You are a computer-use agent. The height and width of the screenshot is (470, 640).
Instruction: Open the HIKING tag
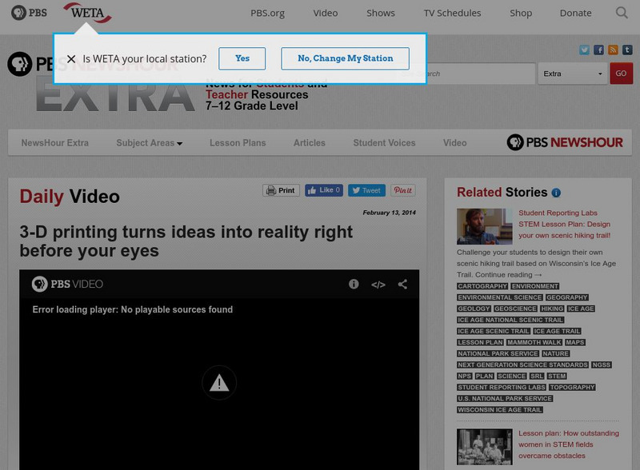point(552,309)
